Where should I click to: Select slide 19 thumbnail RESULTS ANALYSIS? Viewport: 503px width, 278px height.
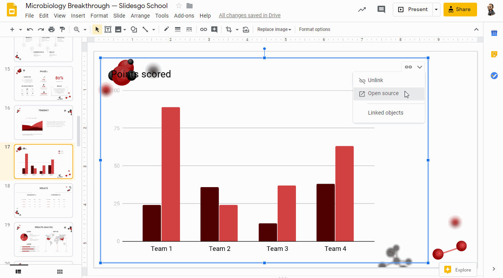point(43,239)
